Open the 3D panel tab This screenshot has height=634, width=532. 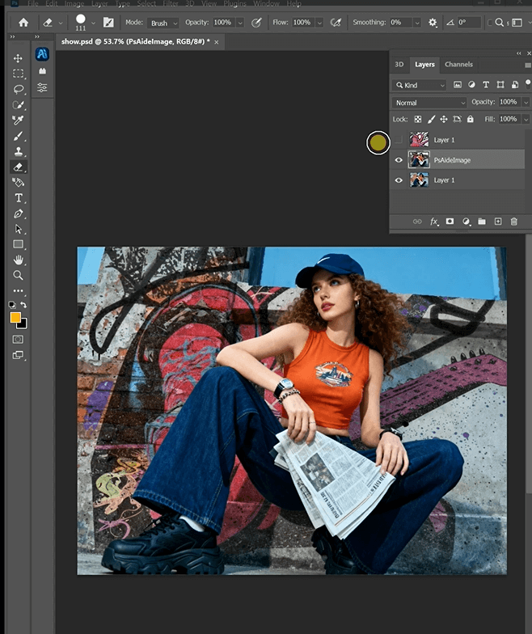pos(399,65)
